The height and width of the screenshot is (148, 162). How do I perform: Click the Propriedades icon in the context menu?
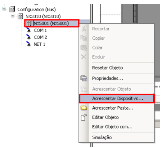click(x=84, y=78)
